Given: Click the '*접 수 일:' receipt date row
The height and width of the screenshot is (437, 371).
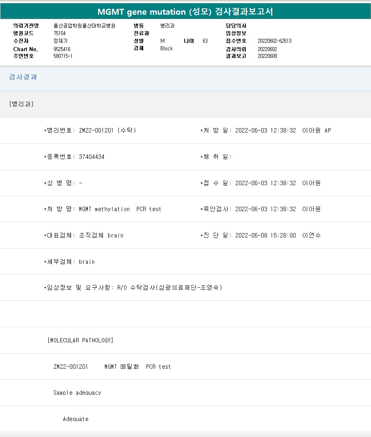Looking at the screenshot, I should click(260, 183).
